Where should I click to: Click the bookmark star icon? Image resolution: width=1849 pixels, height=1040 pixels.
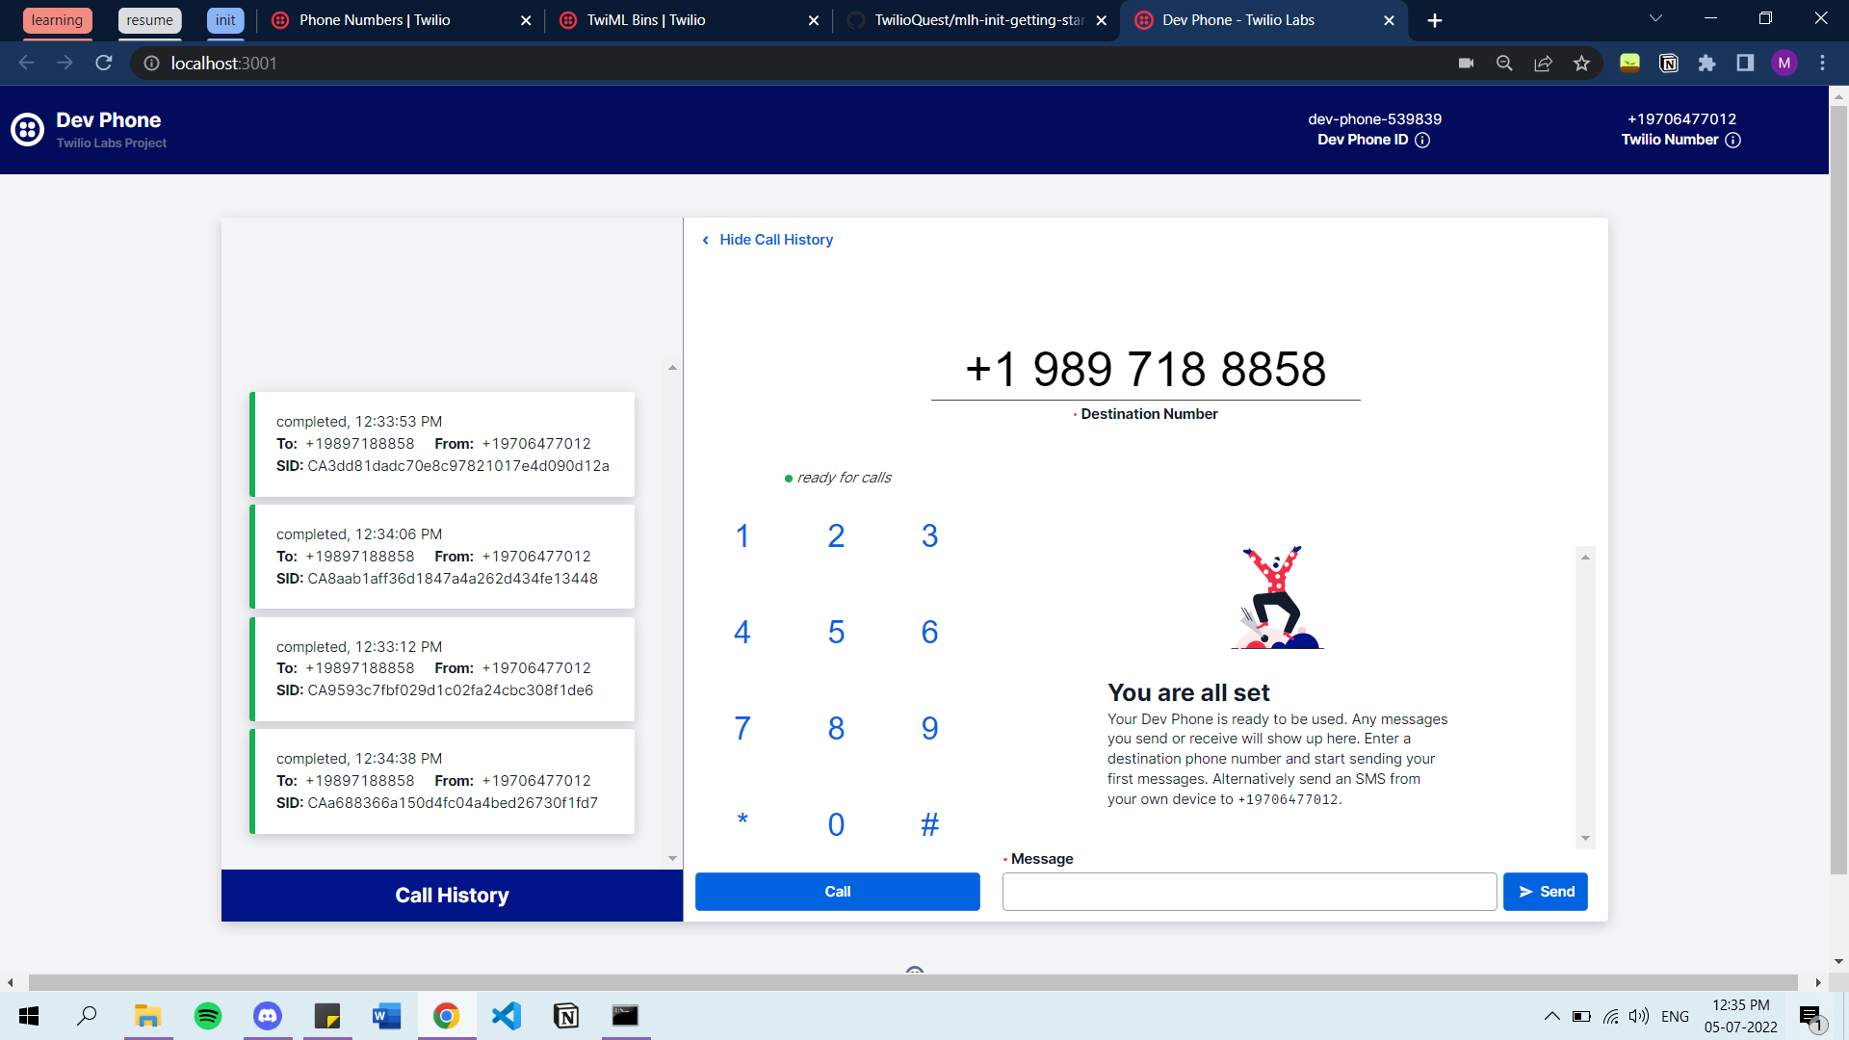point(1581,64)
